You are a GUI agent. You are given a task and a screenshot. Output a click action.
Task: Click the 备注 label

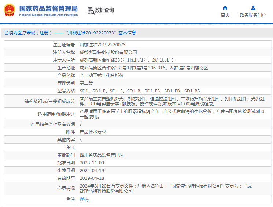[70, 148]
